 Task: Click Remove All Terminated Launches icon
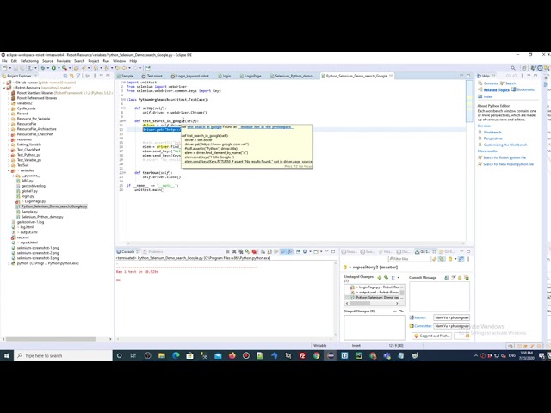pos(241,252)
